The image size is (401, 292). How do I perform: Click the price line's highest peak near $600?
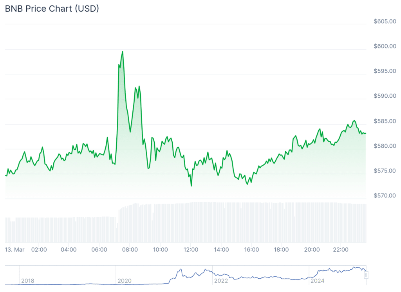[123, 52]
